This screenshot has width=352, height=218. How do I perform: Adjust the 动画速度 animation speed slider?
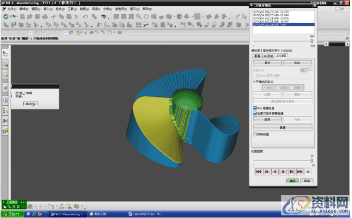pos(311,161)
